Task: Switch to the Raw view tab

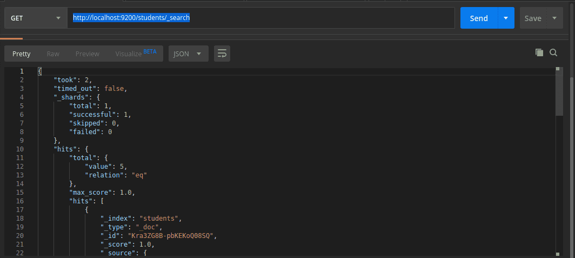Action: [x=53, y=54]
